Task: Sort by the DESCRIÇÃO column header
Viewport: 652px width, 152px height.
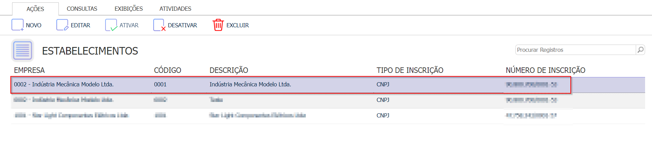Action: coord(229,70)
